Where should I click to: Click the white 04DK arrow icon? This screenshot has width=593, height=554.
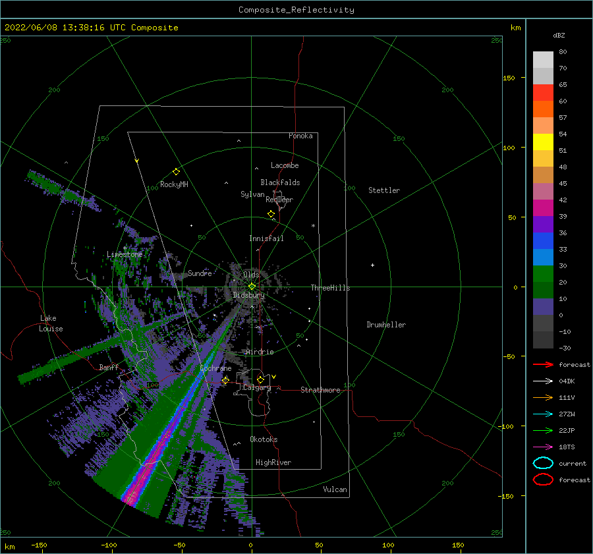point(543,381)
